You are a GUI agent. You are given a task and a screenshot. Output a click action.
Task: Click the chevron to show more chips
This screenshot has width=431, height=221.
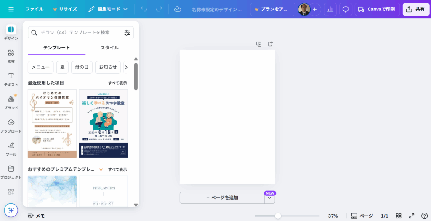126,67
